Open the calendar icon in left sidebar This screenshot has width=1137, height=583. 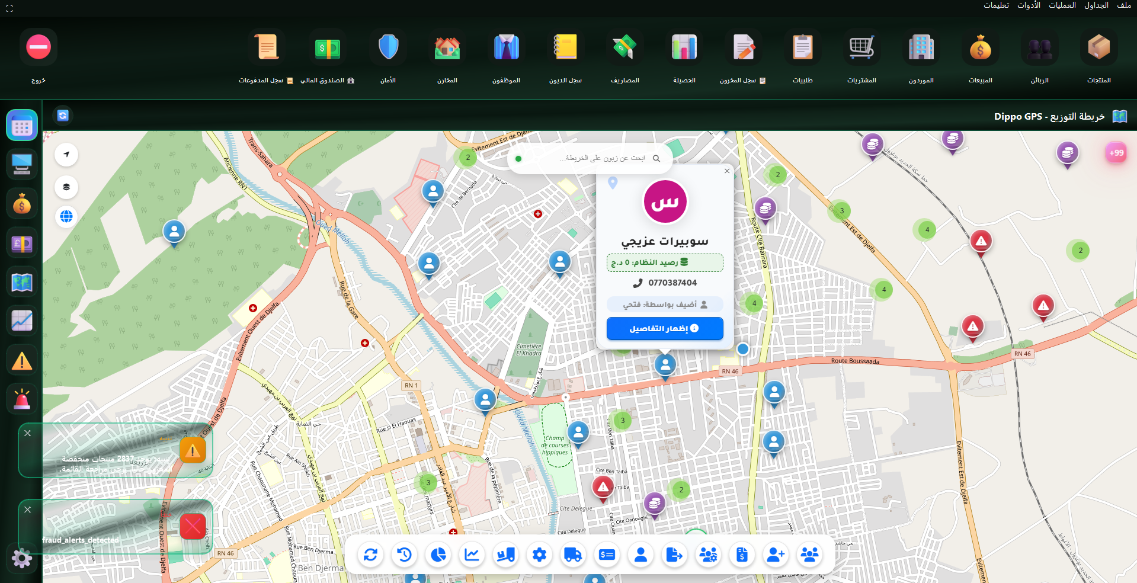click(22, 126)
